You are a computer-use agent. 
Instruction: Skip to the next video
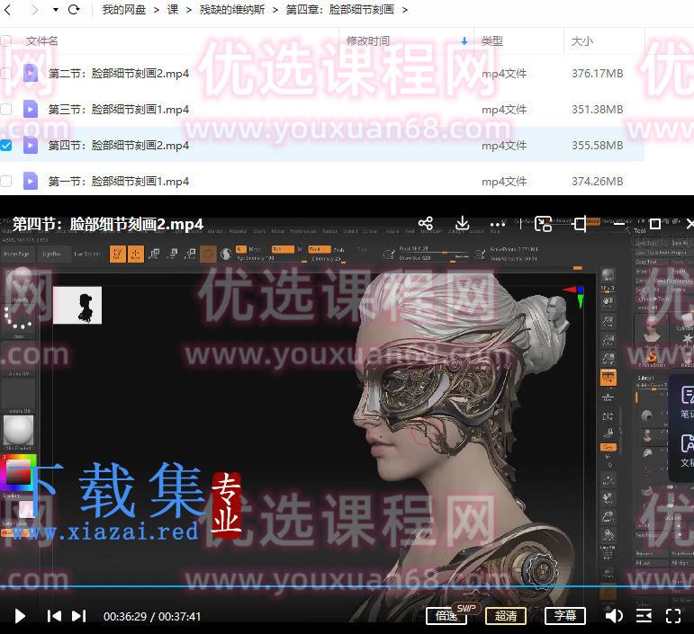click(79, 616)
